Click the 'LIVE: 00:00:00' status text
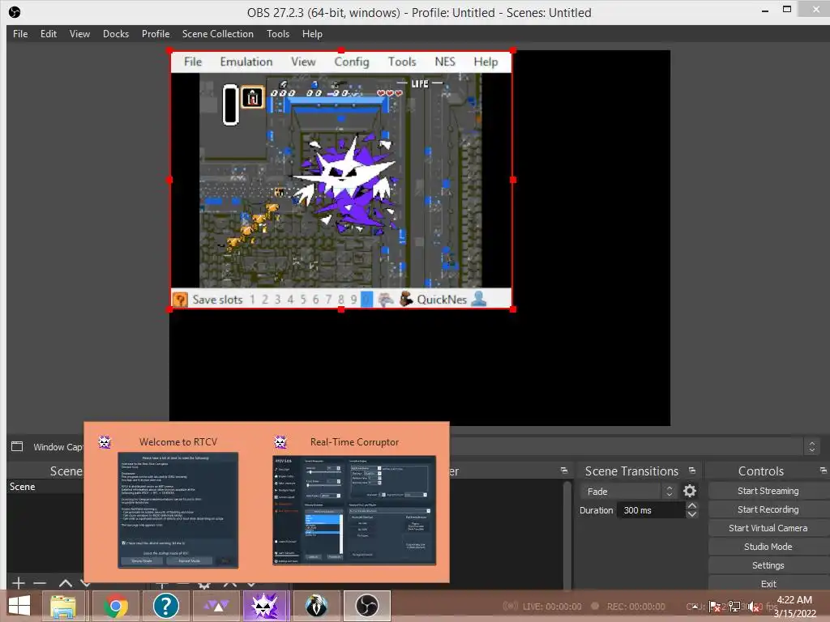Viewport: 830px width, 622px height. point(551,606)
